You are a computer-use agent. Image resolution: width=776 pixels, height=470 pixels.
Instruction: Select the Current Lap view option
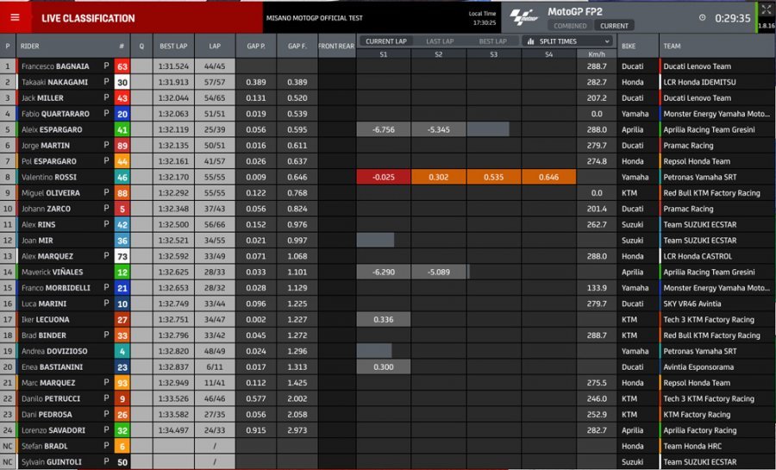coord(385,41)
